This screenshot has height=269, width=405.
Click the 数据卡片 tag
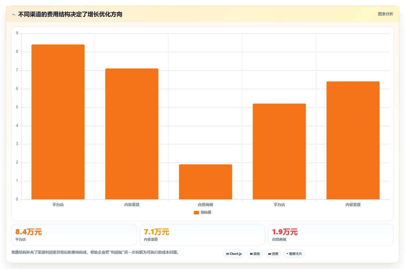pos(294,254)
